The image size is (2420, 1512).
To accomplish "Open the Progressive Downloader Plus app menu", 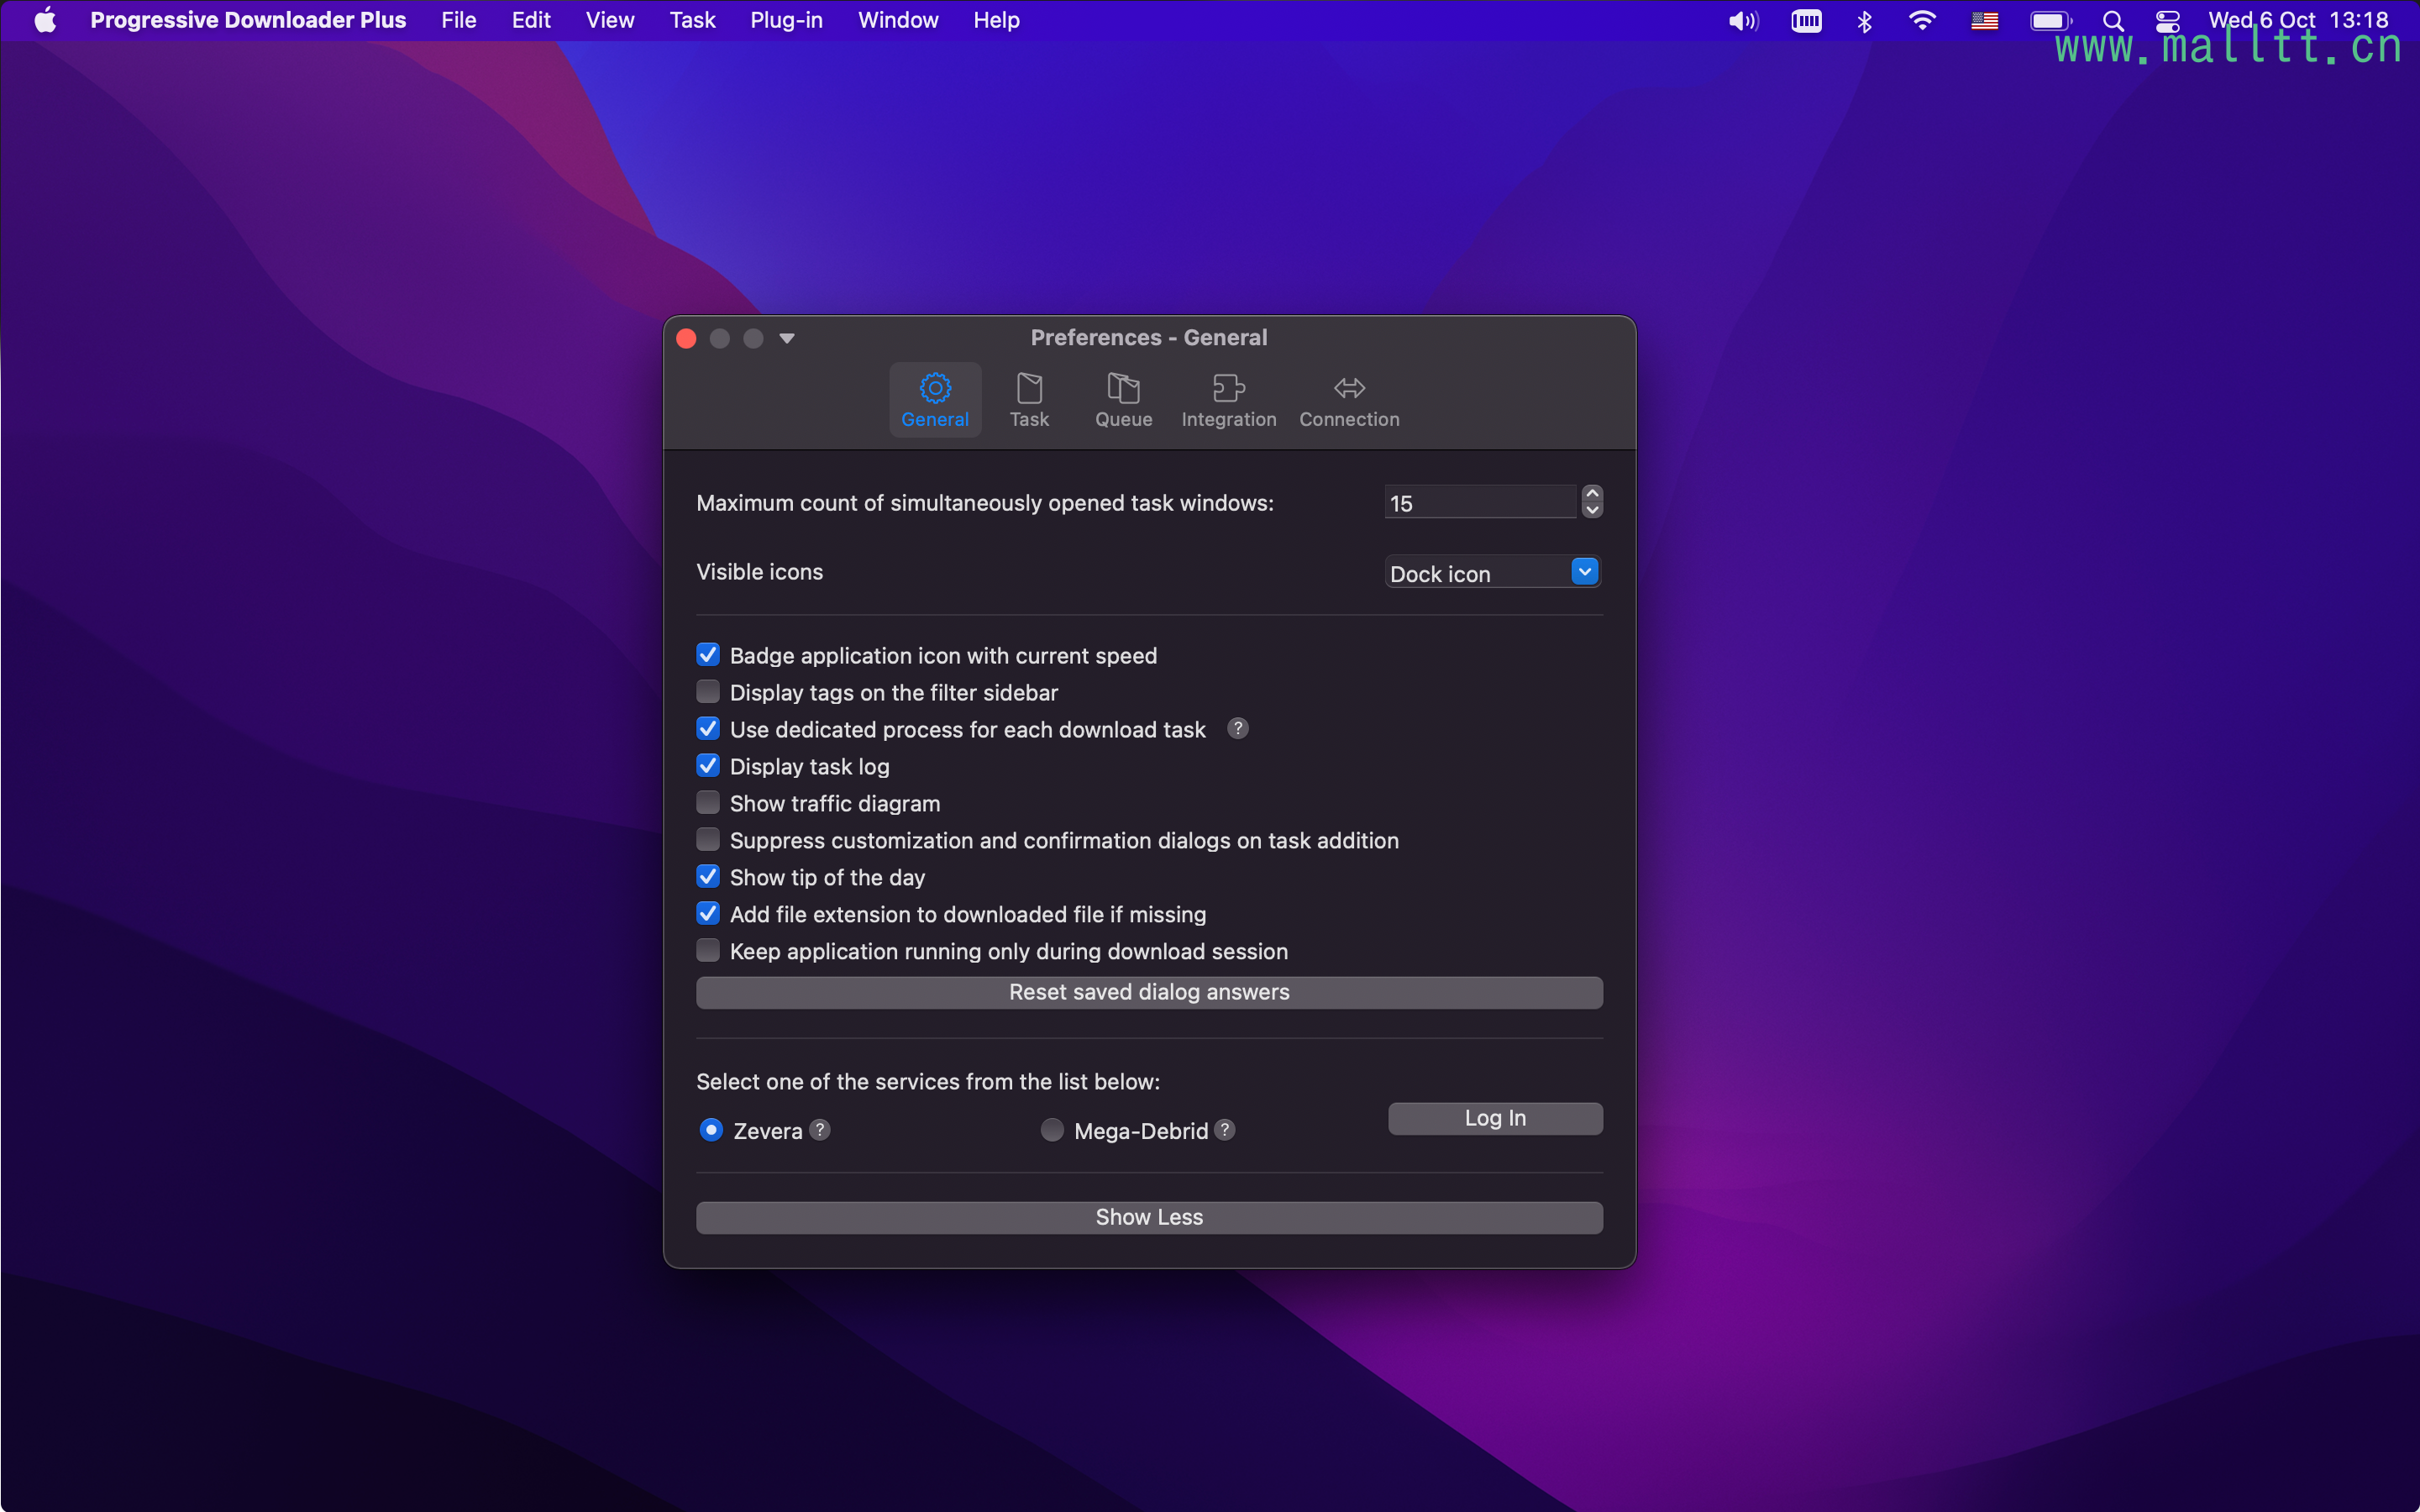I will [248, 20].
